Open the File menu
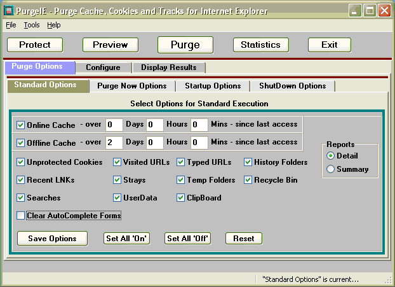Image resolution: width=395 pixels, height=287 pixels. 11,25
